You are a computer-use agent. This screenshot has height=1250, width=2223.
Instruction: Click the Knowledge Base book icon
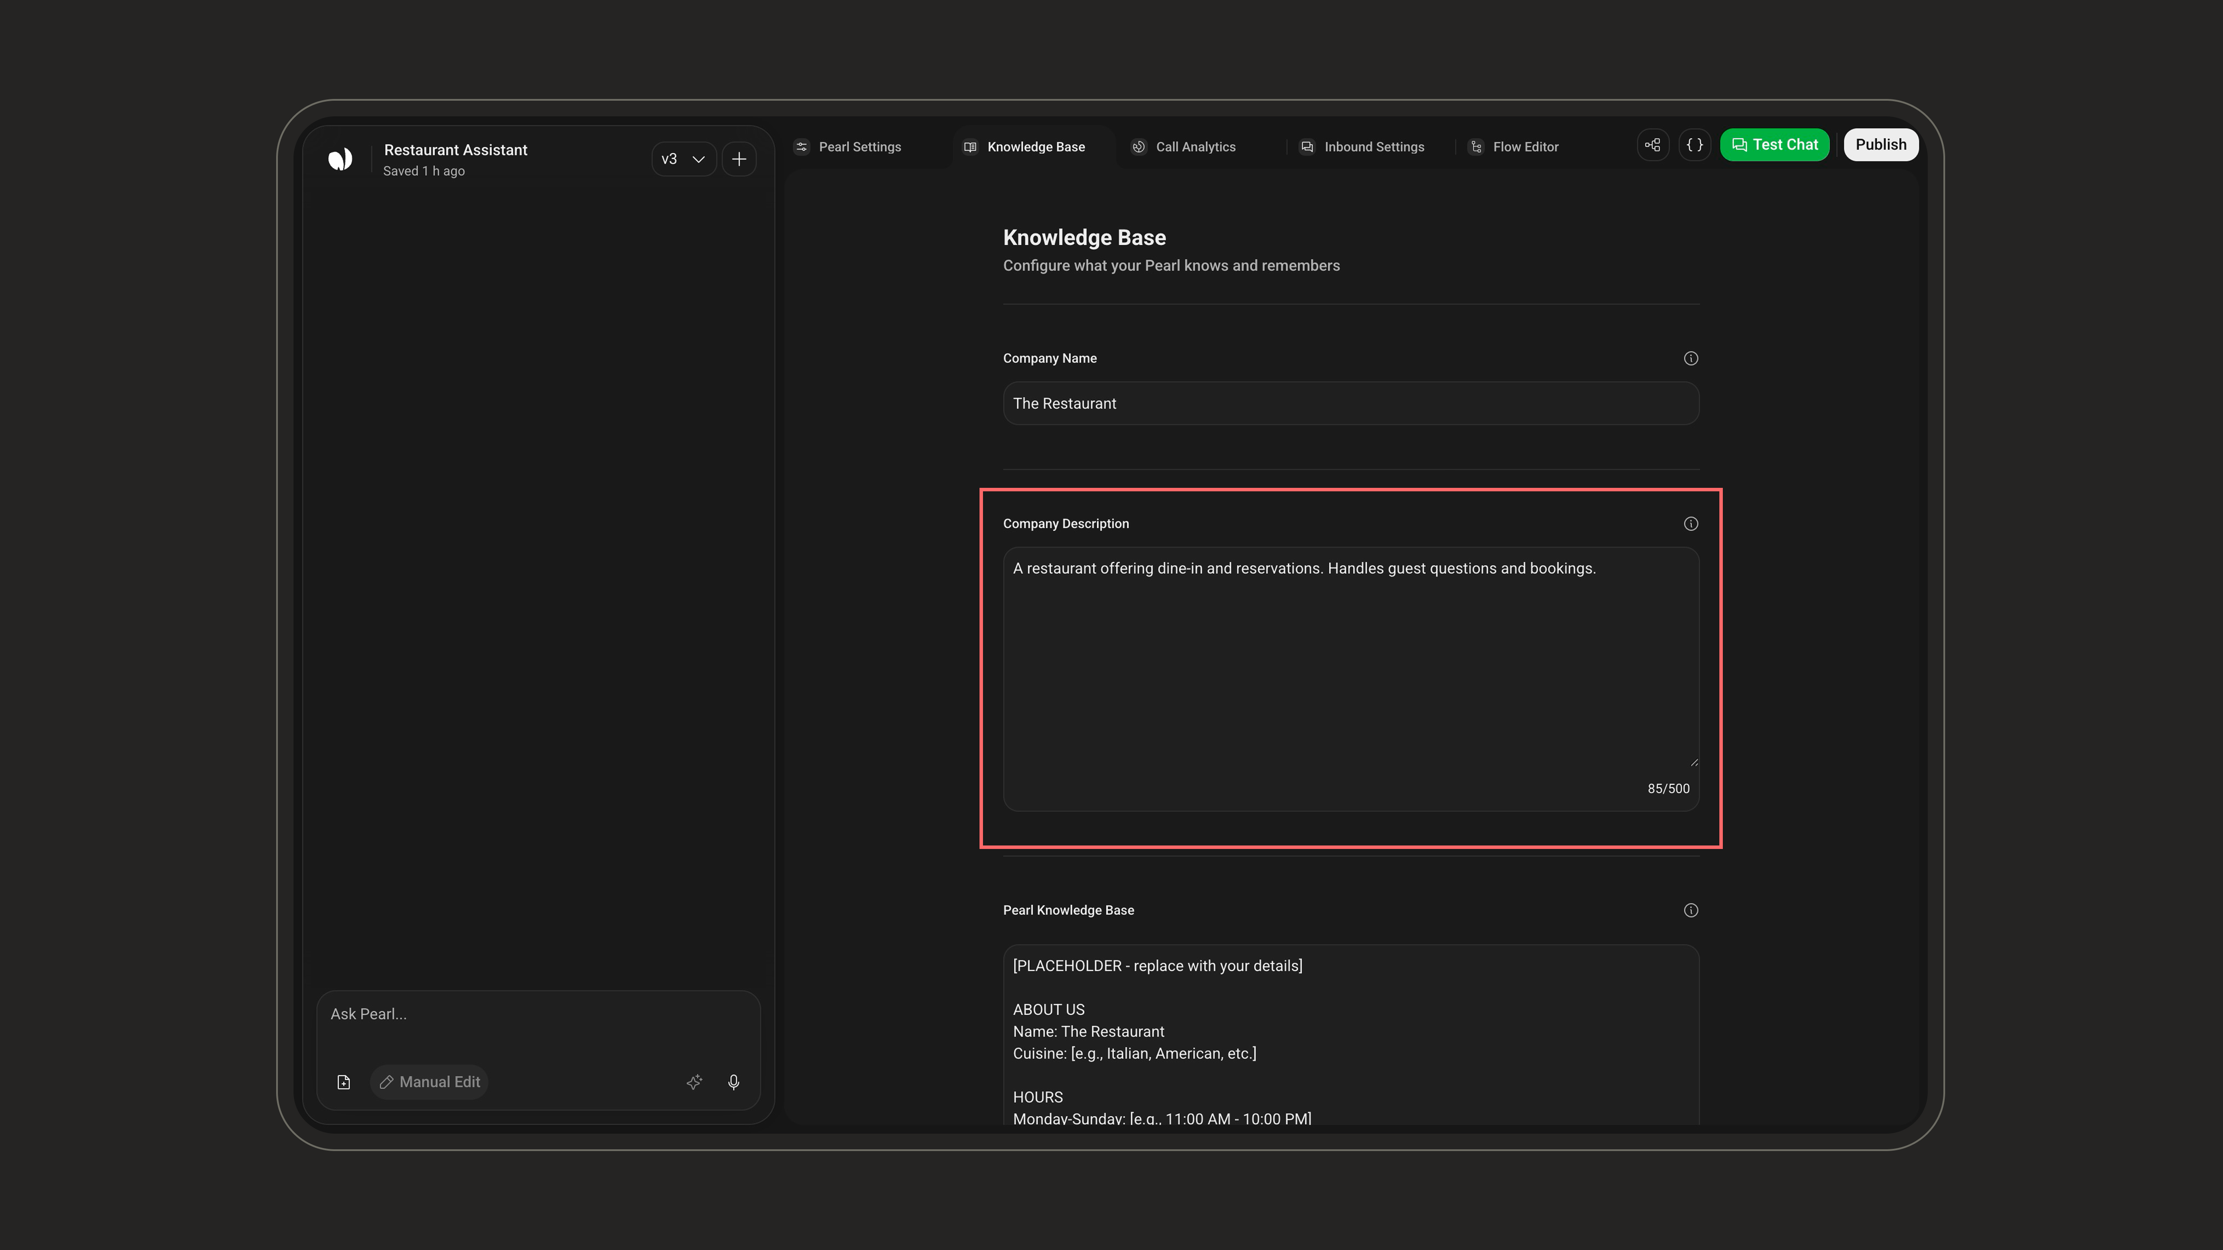point(970,147)
